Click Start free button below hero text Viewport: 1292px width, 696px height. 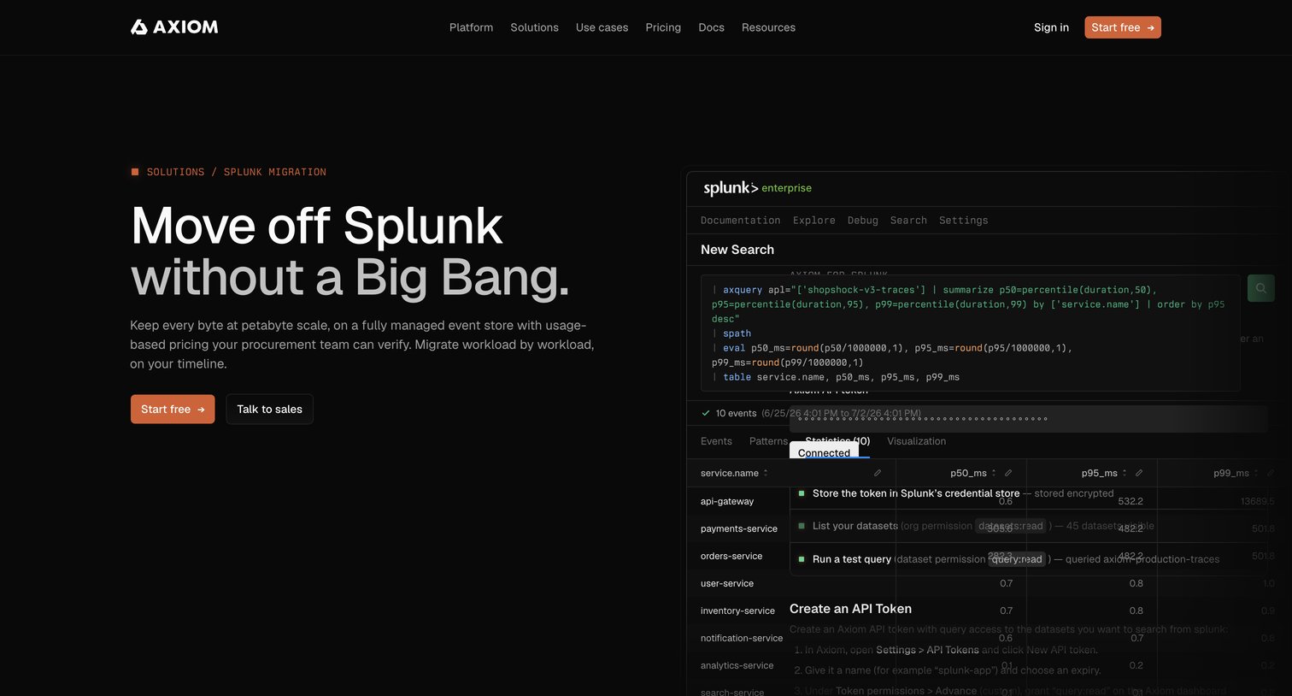pyautogui.click(x=173, y=409)
